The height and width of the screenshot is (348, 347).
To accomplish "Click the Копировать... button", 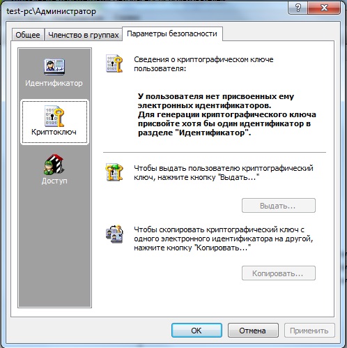I will pos(279,273).
